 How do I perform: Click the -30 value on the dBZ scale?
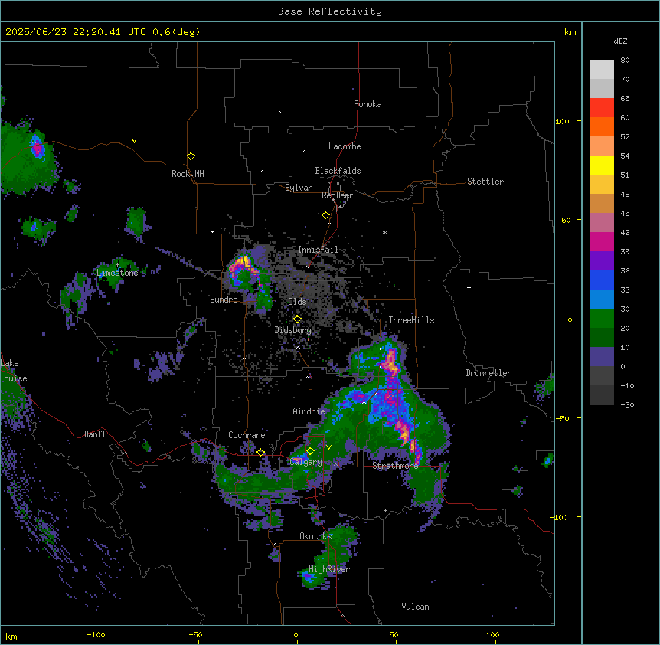tap(627, 404)
